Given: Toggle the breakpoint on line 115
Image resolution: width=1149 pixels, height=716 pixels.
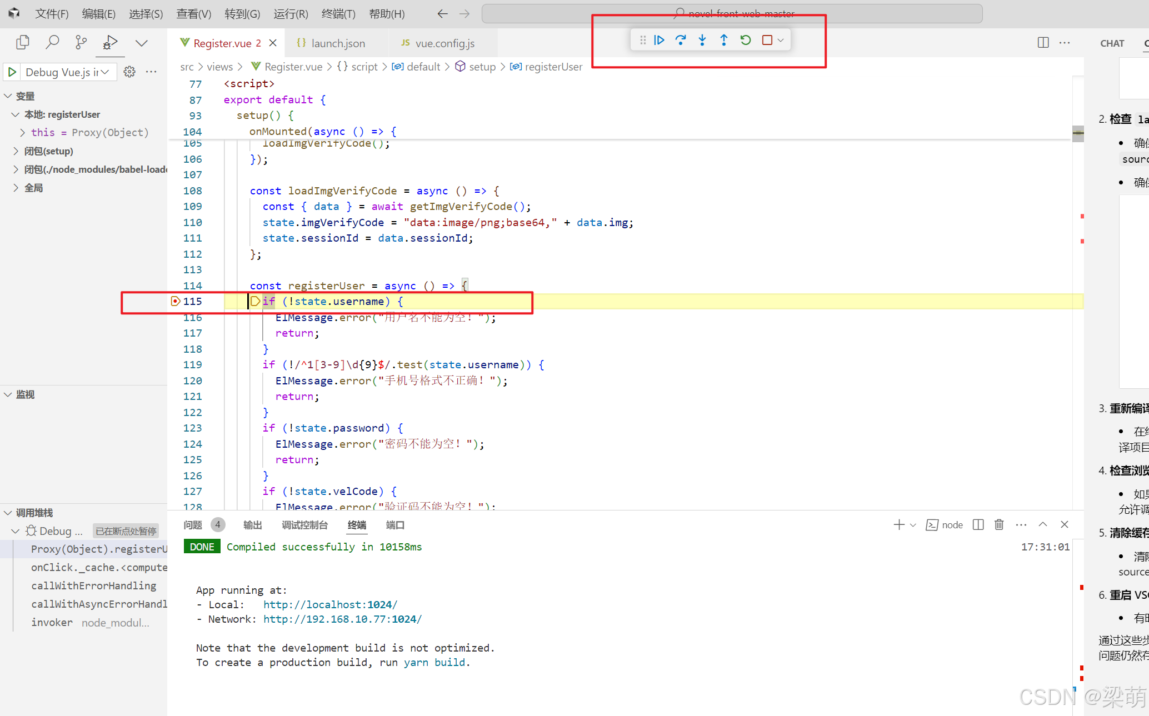Looking at the screenshot, I should (176, 301).
